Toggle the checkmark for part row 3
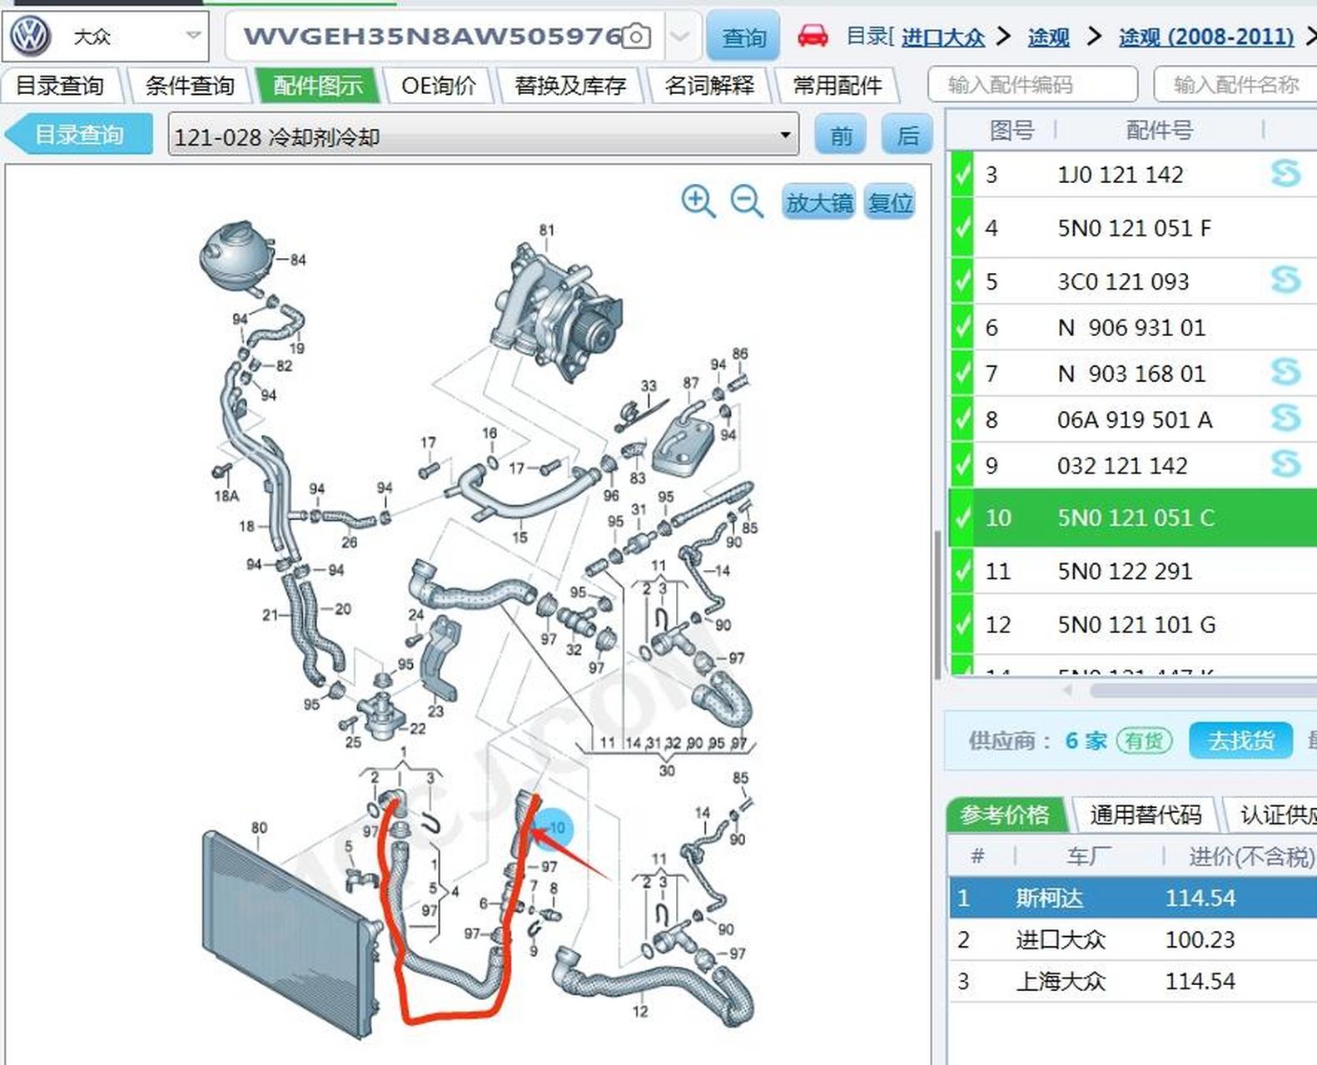Viewport: 1317px width, 1065px height. click(962, 175)
